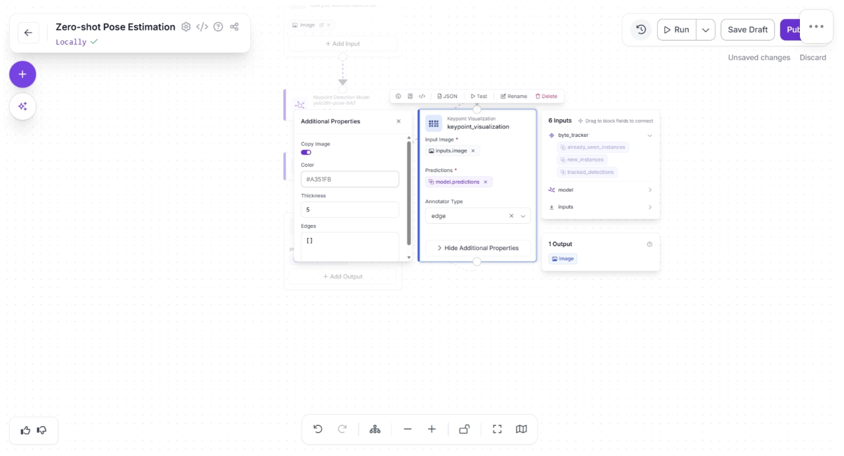Click JSON in the block toolbar
Screen dimensions: 844x456
[447, 96]
